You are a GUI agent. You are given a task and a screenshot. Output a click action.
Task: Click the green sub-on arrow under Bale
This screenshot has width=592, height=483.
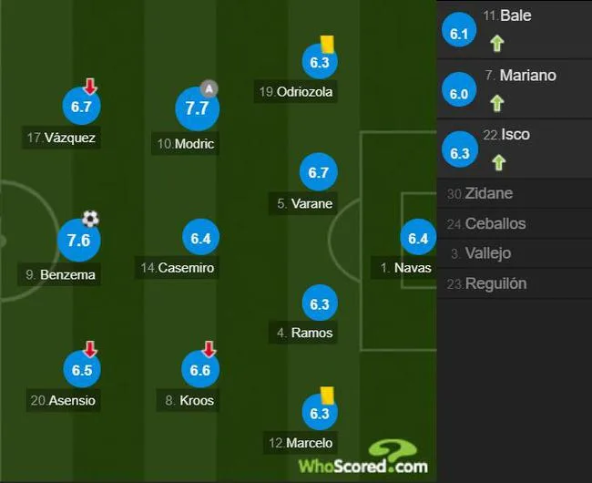pos(497,43)
